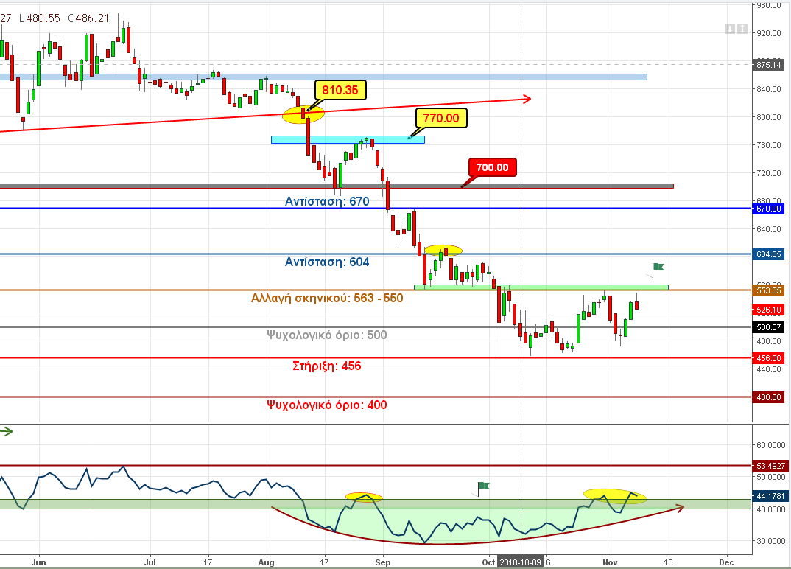Click the Jun label on the time axis
The image size is (791, 569).
tap(39, 562)
